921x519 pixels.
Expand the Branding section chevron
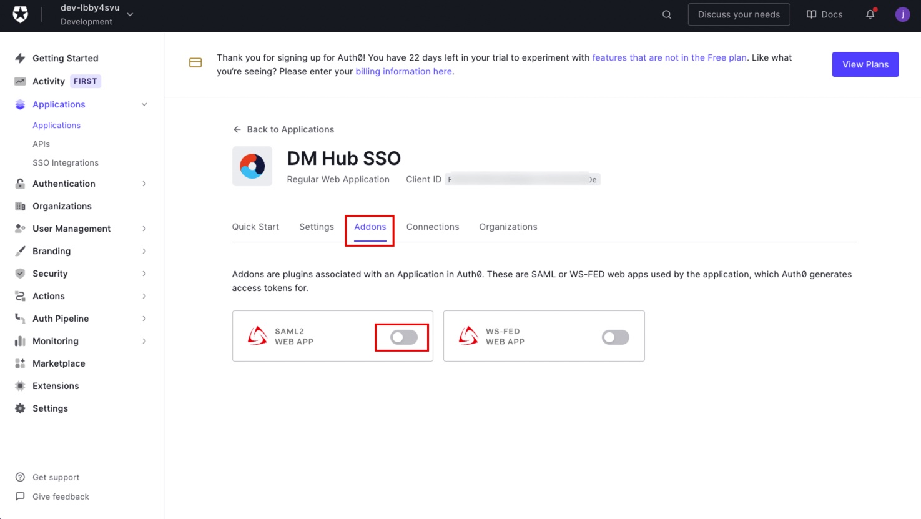[x=144, y=251]
